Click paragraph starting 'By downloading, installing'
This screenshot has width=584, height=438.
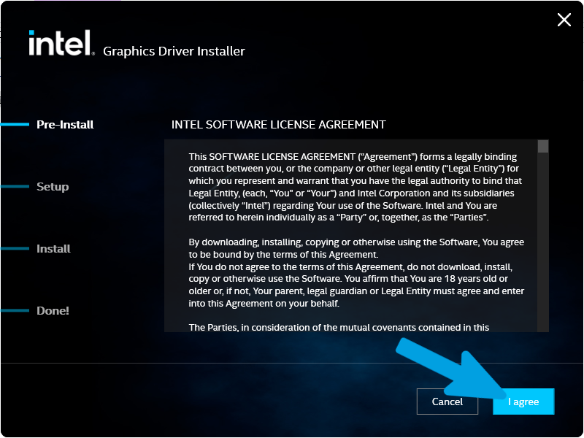356,248
